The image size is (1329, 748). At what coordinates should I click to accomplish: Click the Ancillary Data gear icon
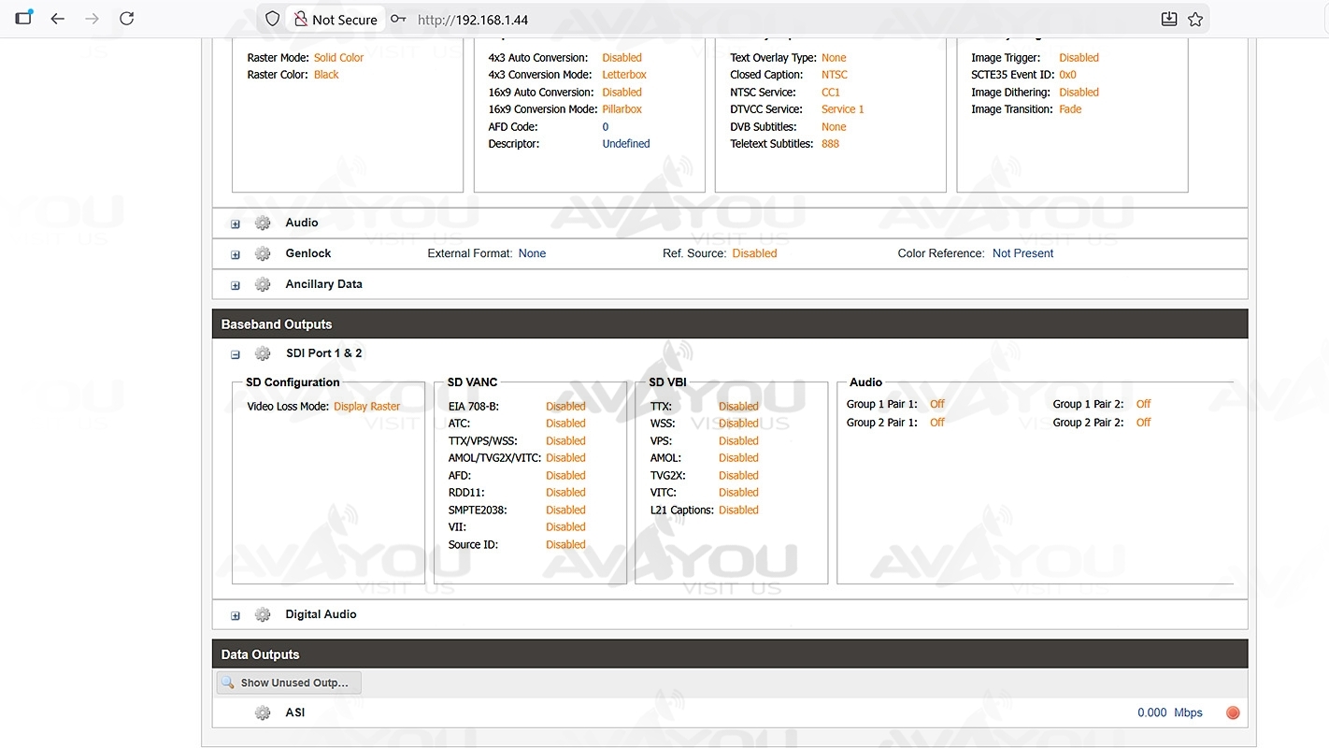tap(263, 285)
